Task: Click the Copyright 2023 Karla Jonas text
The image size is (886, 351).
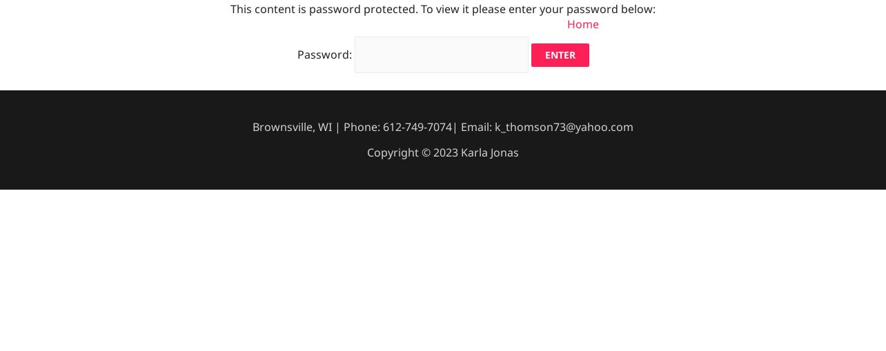Action: point(443,152)
